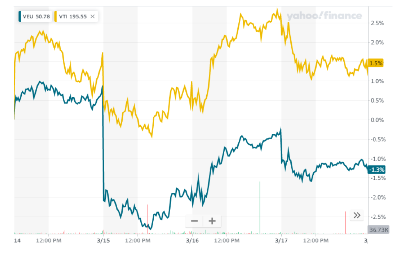
Task: Click the -2.5% label on percent axis
Action: (x=376, y=217)
